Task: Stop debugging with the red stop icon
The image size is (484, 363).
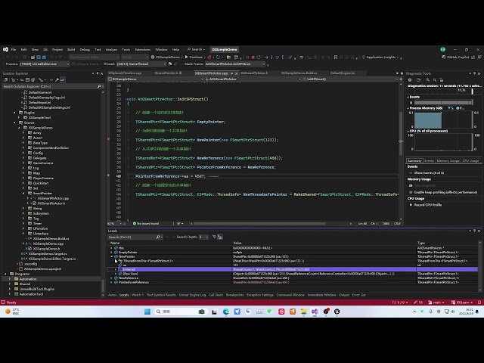Action: coord(253,57)
